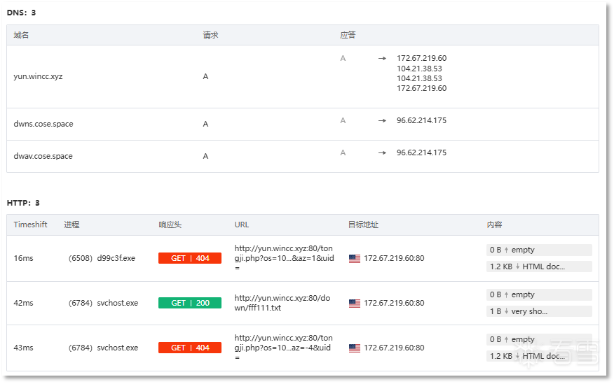Click the 内容 column header

tap(494, 225)
